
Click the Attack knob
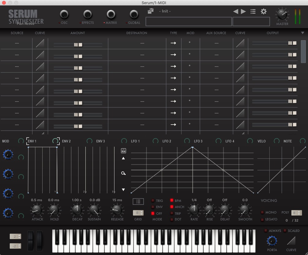click(37, 211)
